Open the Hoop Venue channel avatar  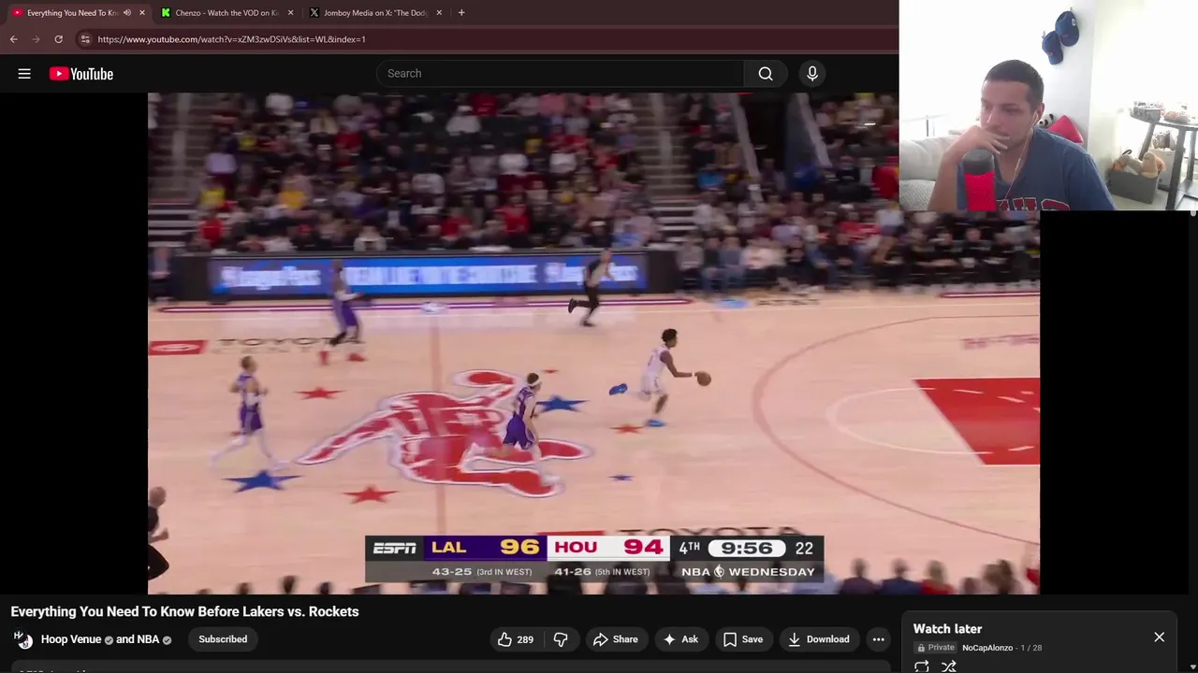click(x=22, y=639)
